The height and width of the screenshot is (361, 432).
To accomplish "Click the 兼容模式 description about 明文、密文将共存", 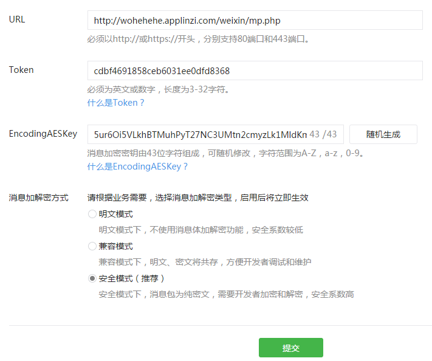I will [x=205, y=262].
